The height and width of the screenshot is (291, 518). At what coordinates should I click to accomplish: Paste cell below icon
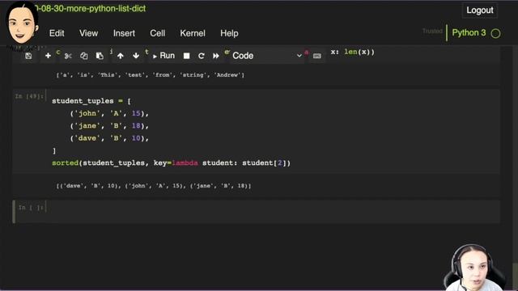[100, 56]
